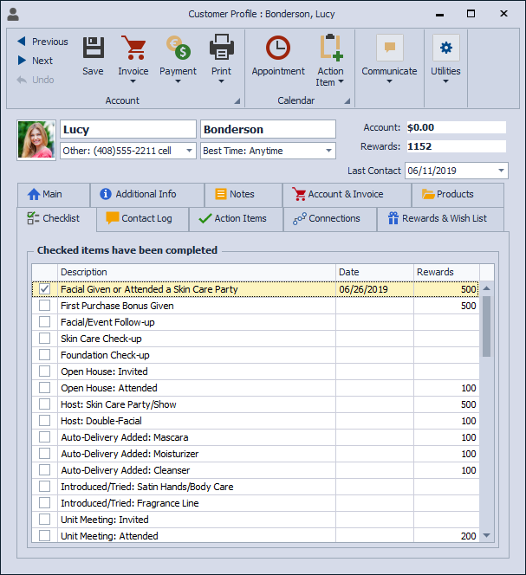This screenshot has height=575, width=526.
Task: Click the checklist vertical scrollbar thumb
Action: coord(487,326)
